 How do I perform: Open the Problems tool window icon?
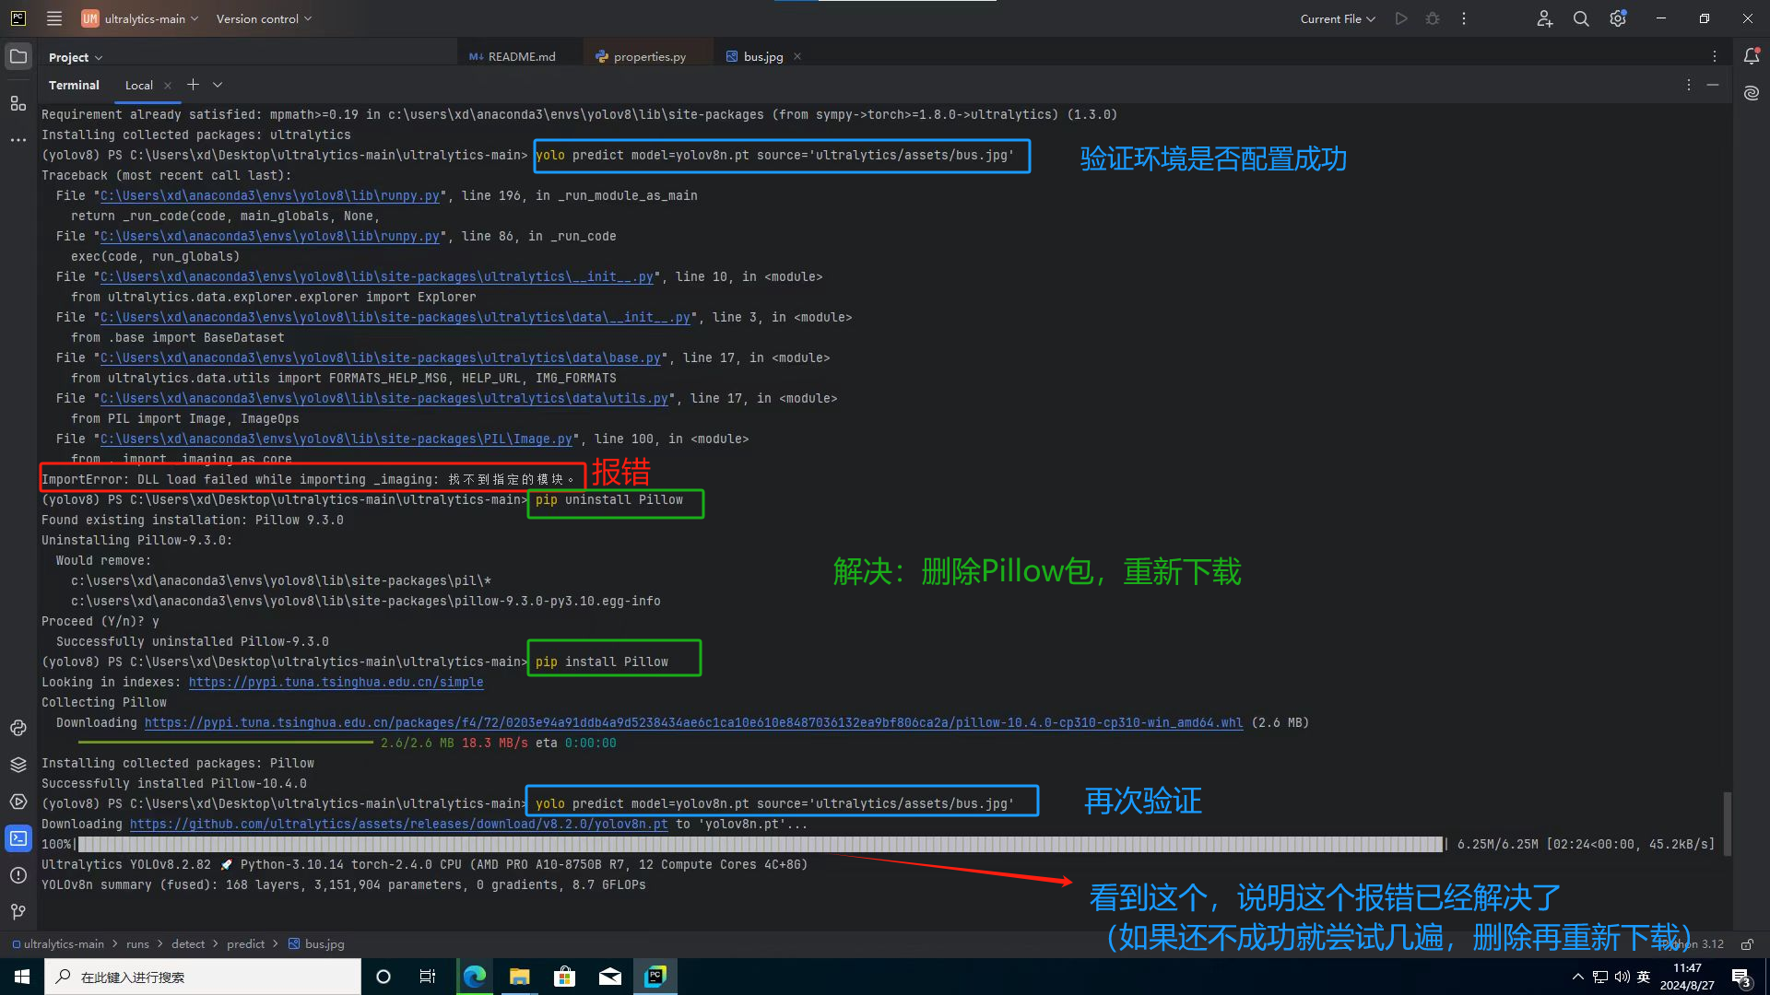pyautogui.click(x=18, y=875)
